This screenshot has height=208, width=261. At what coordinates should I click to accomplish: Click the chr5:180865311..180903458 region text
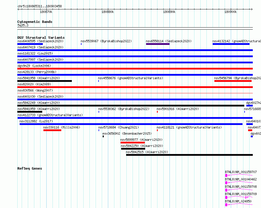40,6
